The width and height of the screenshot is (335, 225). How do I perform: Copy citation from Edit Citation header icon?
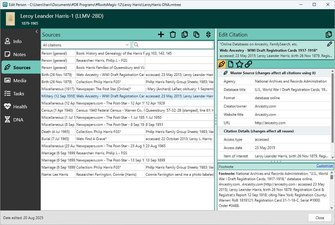(x=329, y=34)
